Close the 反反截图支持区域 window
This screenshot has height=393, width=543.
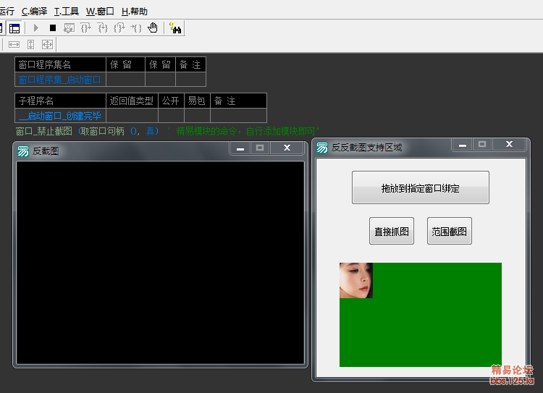pyautogui.click(x=509, y=144)
